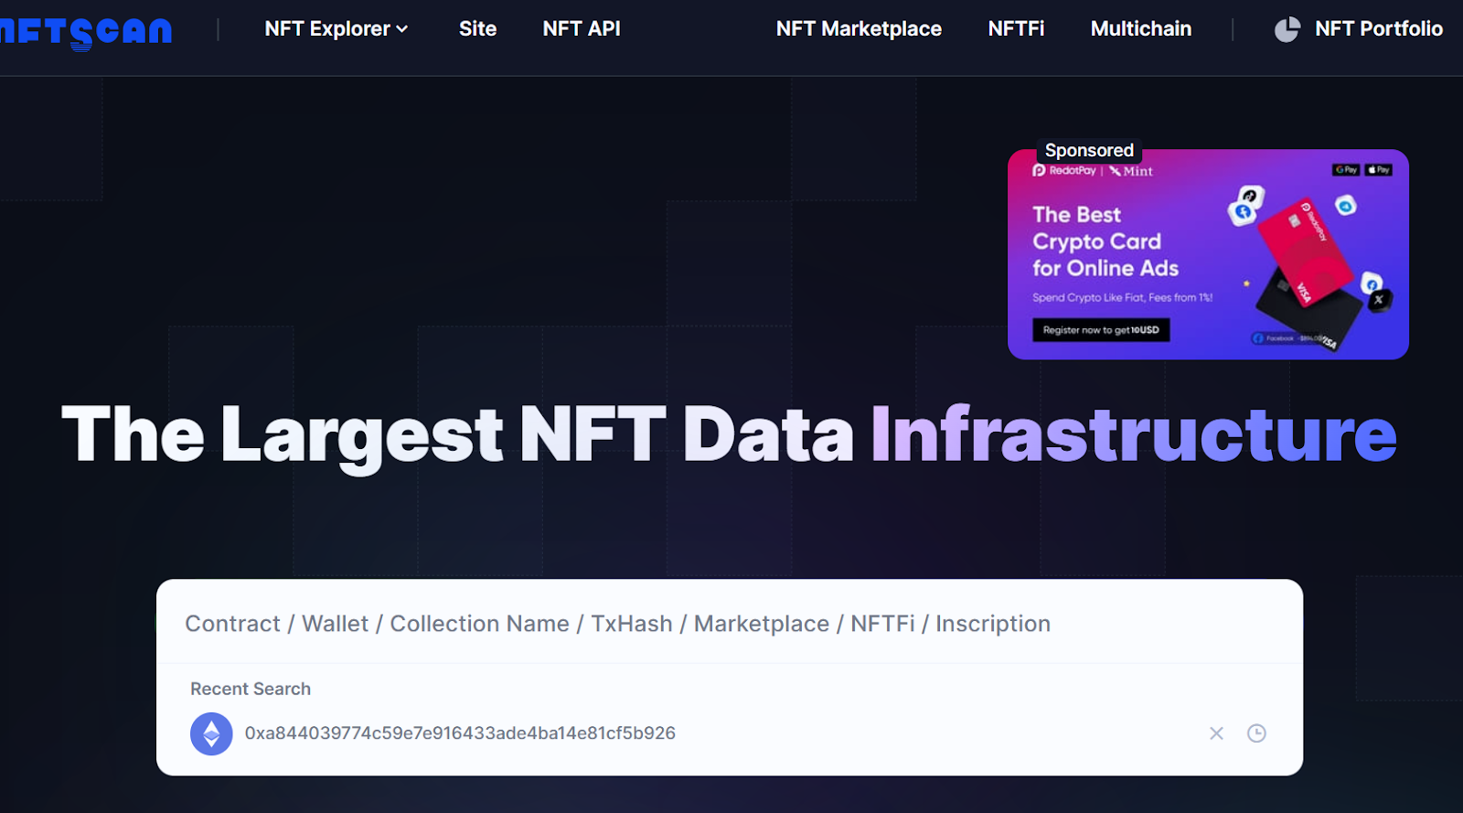Click the RedotPay logo in the ad

click(x=1064, y=171)
